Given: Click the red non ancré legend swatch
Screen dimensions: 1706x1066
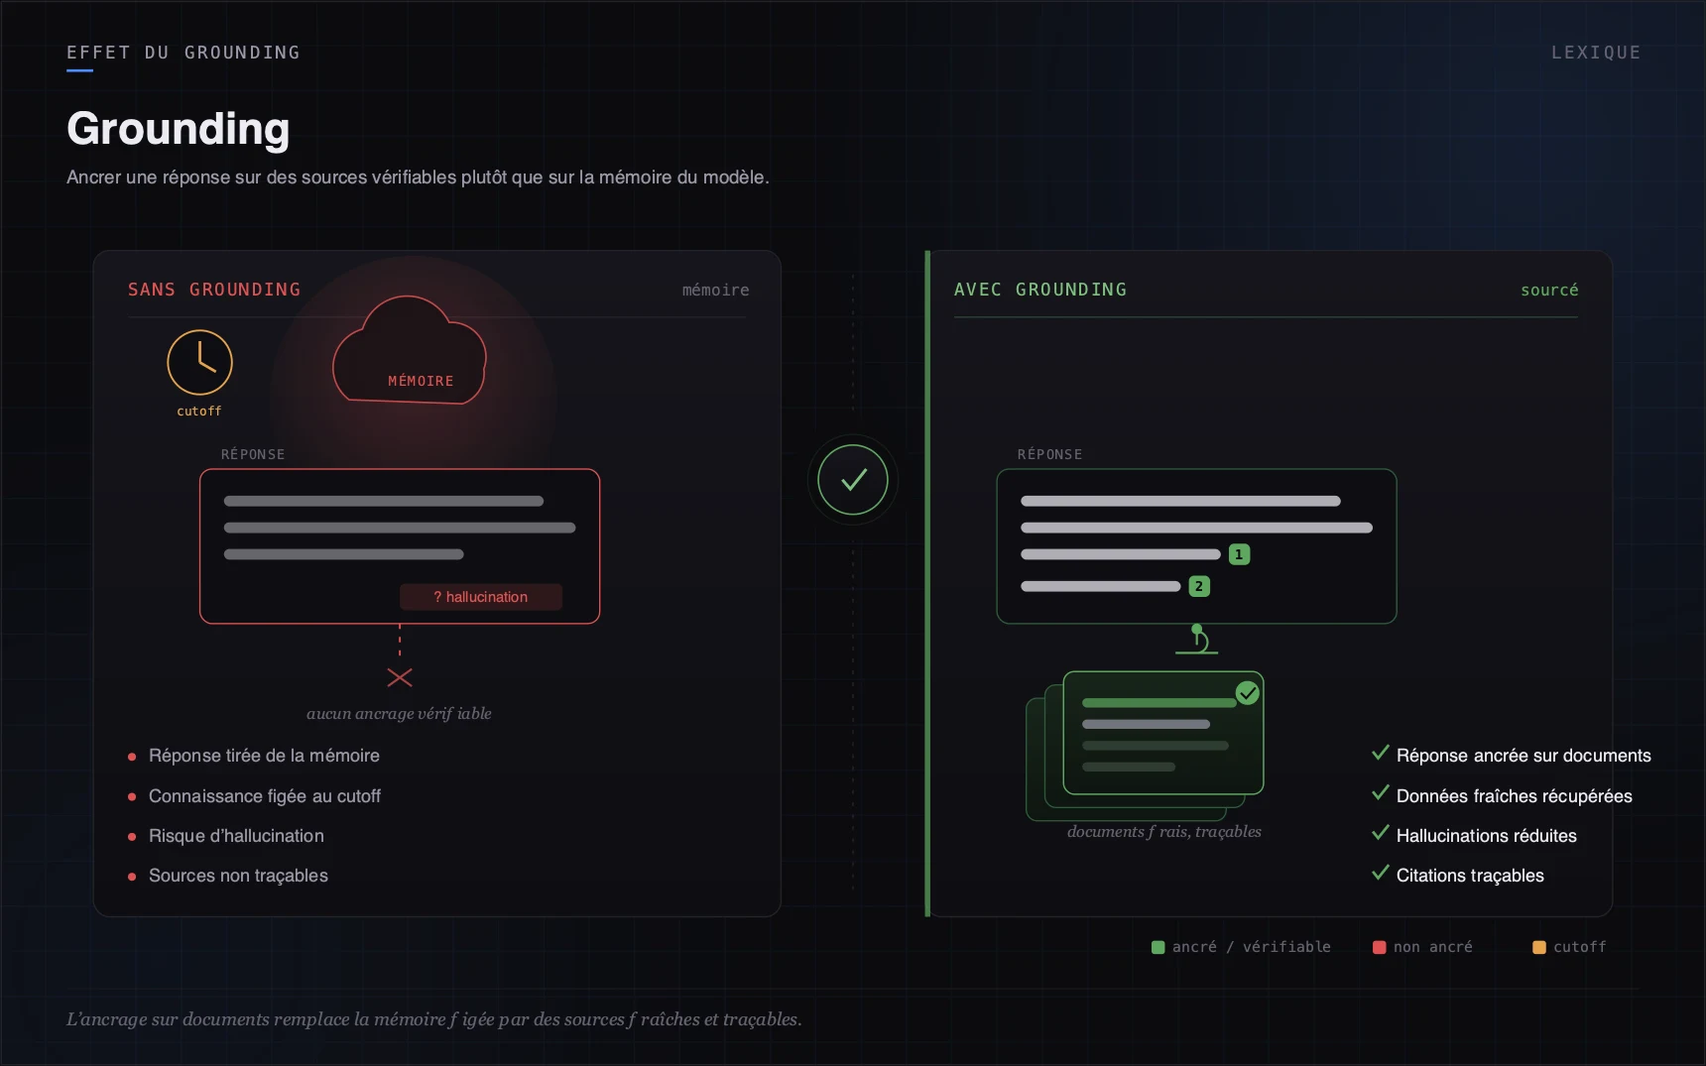Looking at the screenshot, I should click(1379, 947).
